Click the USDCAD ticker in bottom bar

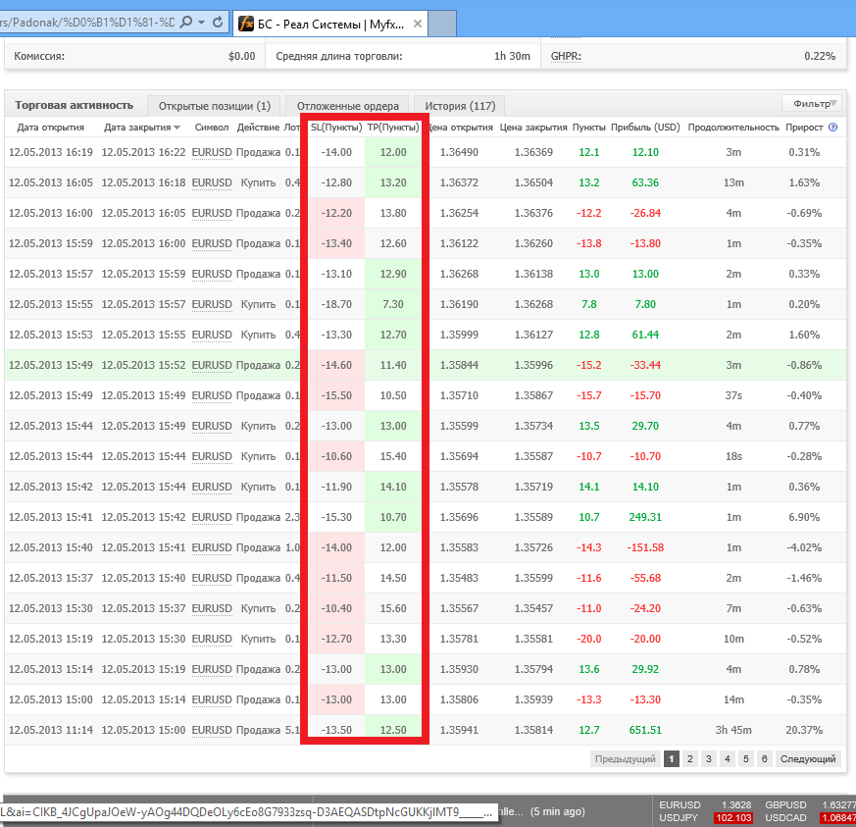(785, 818)
